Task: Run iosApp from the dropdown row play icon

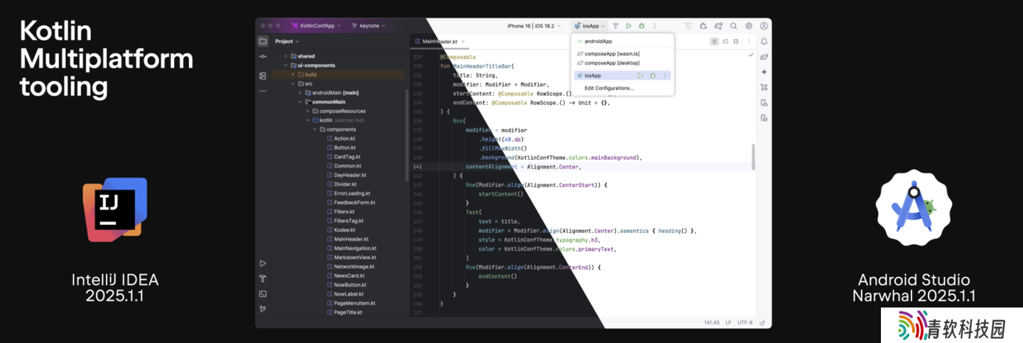Action: [640, 75]
